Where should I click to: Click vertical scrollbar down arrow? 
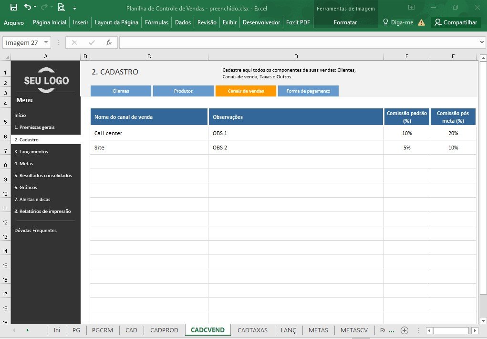[483, 320]
